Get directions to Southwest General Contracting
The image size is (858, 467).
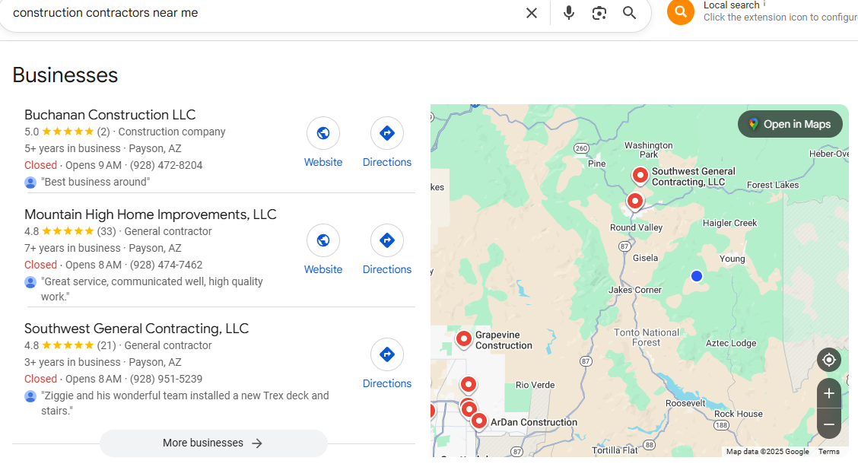point(386,364)
